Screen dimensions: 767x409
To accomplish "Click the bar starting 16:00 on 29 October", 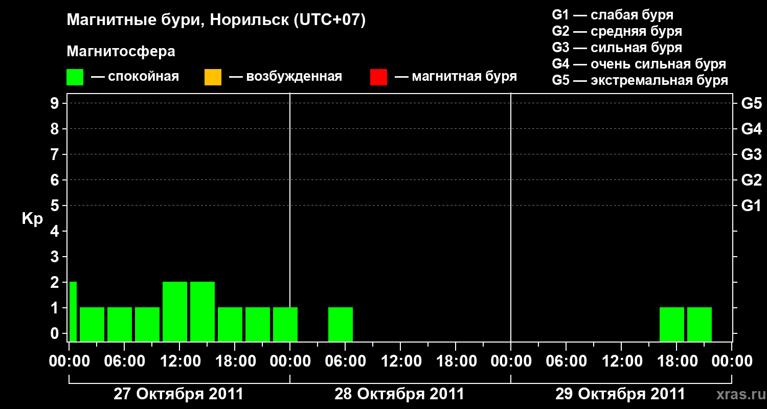I will [672, 324].
